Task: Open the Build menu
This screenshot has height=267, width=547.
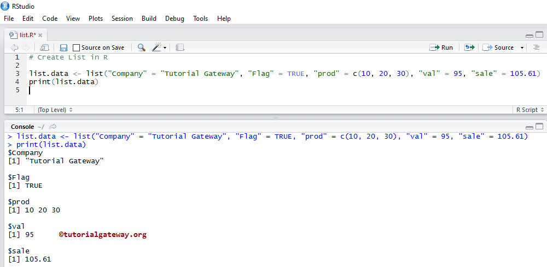Action: pos(149,19)
